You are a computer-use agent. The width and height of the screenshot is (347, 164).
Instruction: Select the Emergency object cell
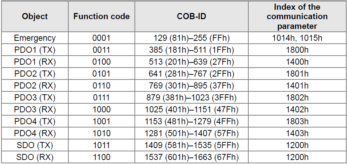[35, 38]
